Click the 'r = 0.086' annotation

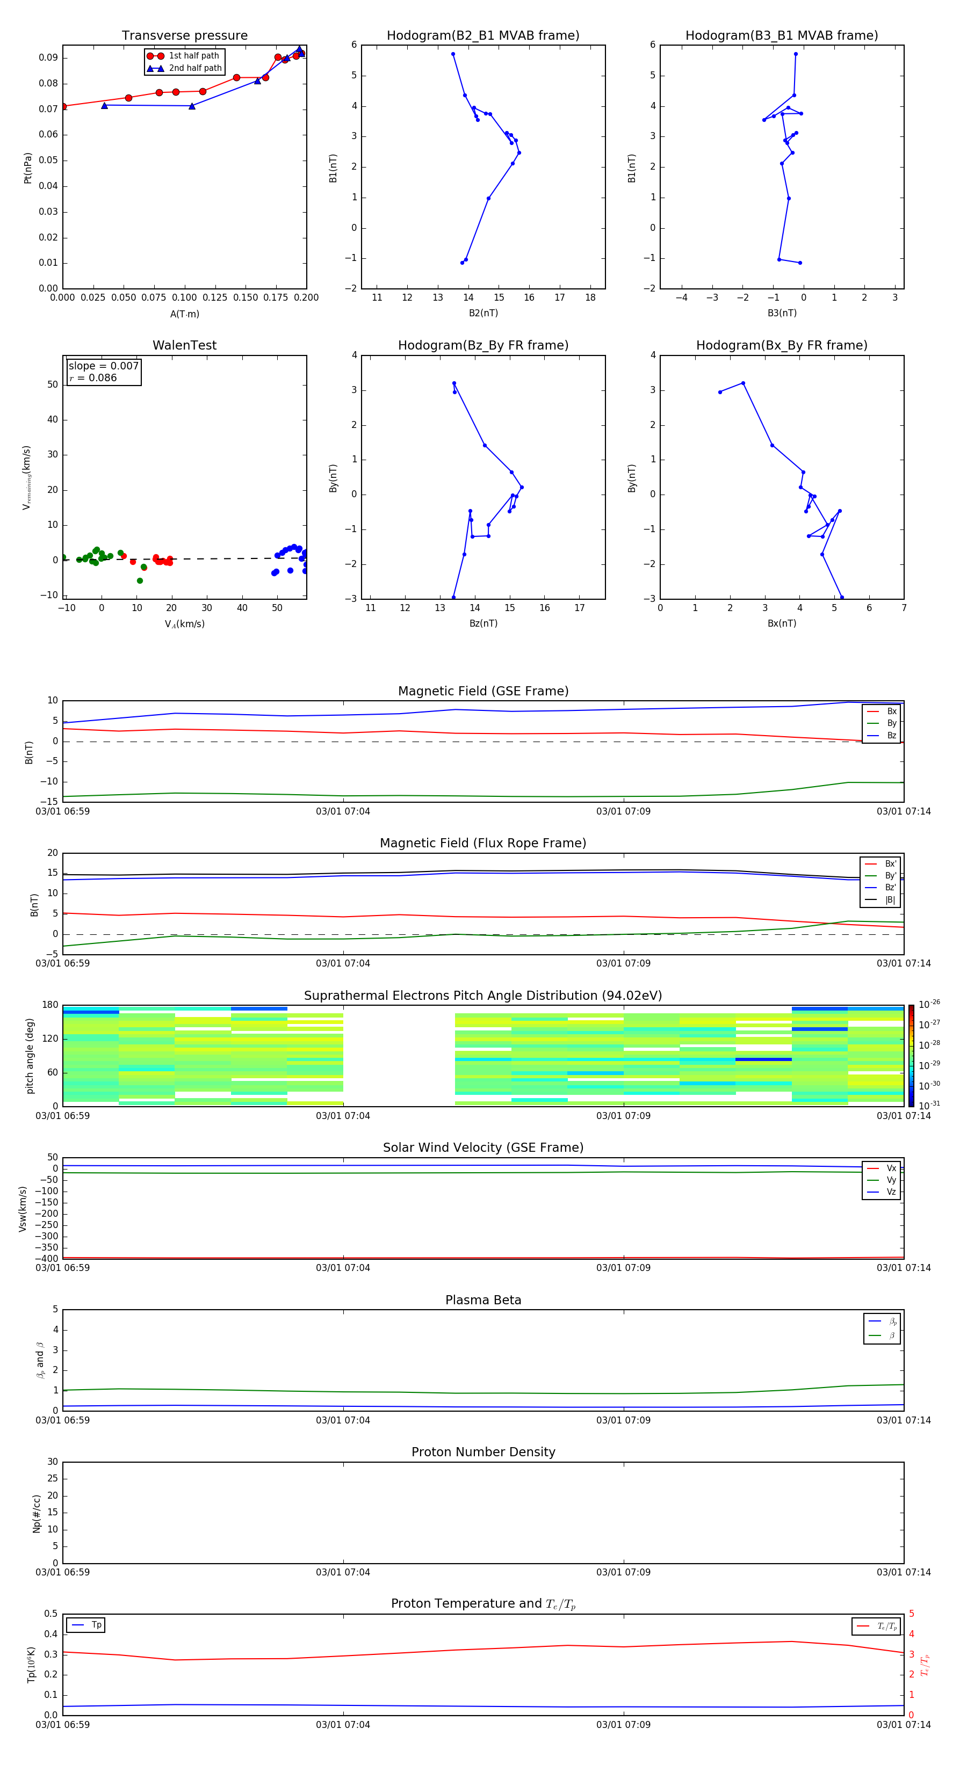(x=93, y=377)
